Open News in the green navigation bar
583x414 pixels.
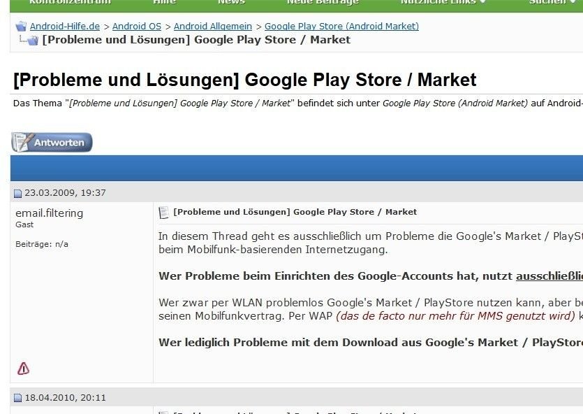click(231, 2)
